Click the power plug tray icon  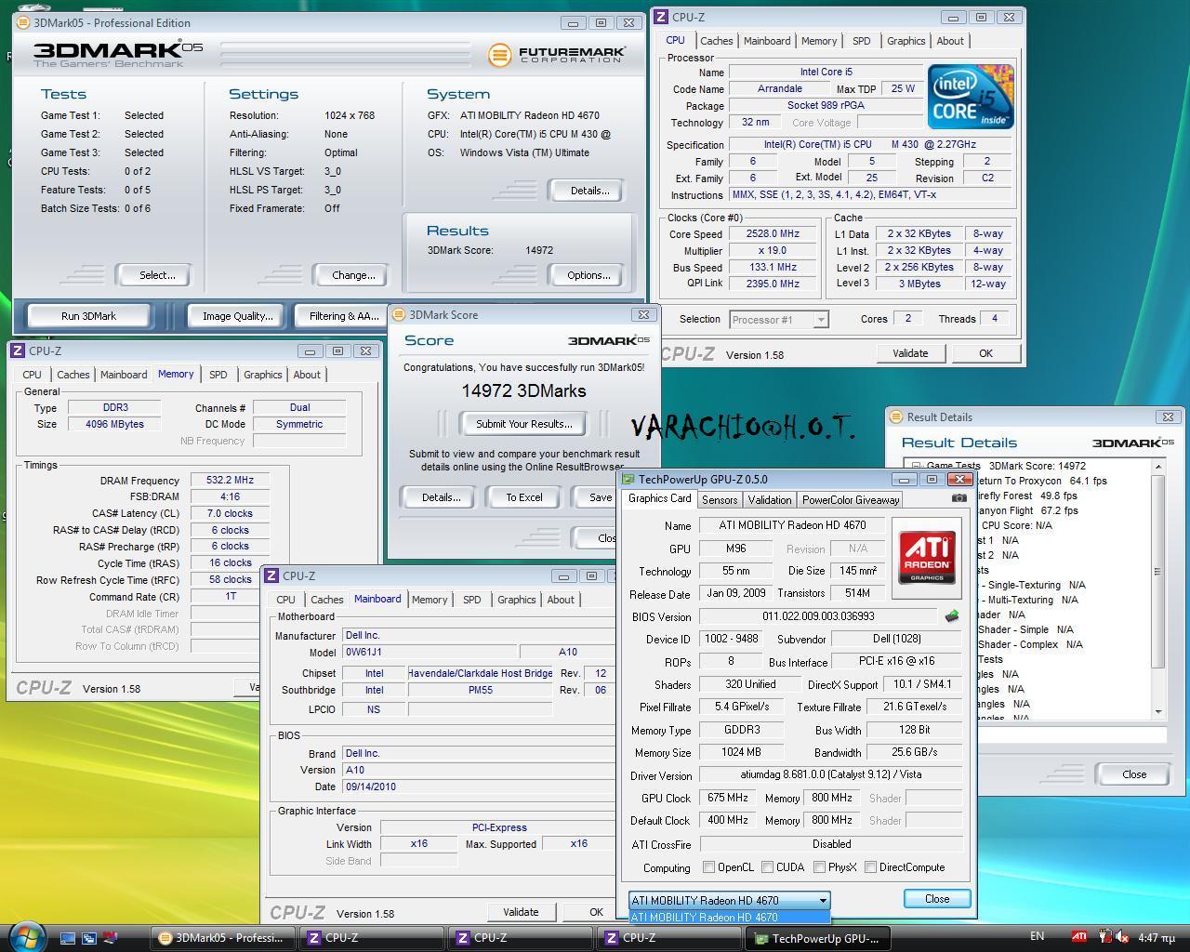point(1104,937)
